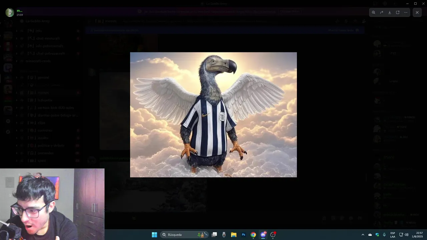This screenshot has height=240, width=427.
Task: Close the image viewer with X button
Action: click(x=417, y=12)
